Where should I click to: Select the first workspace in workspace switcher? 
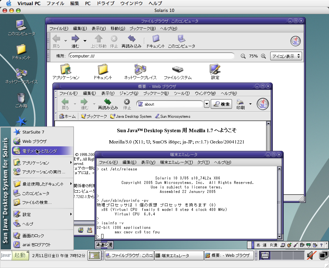(x=265, y=255)
